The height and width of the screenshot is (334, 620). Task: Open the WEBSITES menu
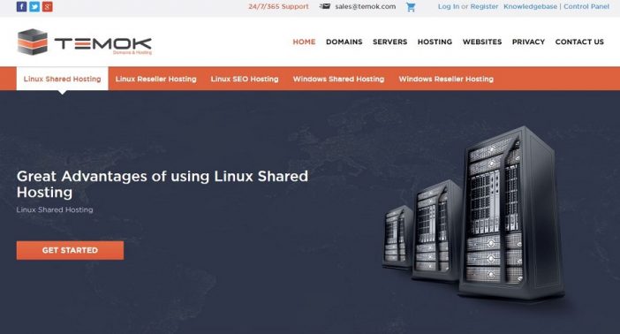click(482, 42)
